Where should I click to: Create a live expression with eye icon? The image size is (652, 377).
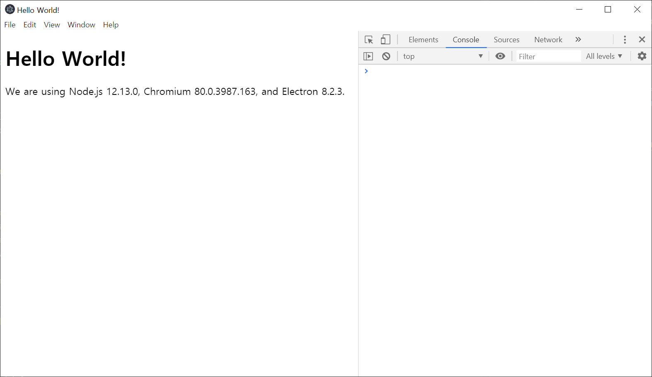click(500, 56)
